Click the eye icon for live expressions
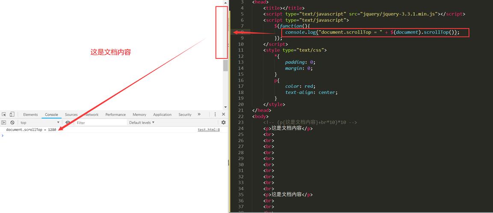Image resolution: width=493 pixels, height=213 pixels. (68, 123)
